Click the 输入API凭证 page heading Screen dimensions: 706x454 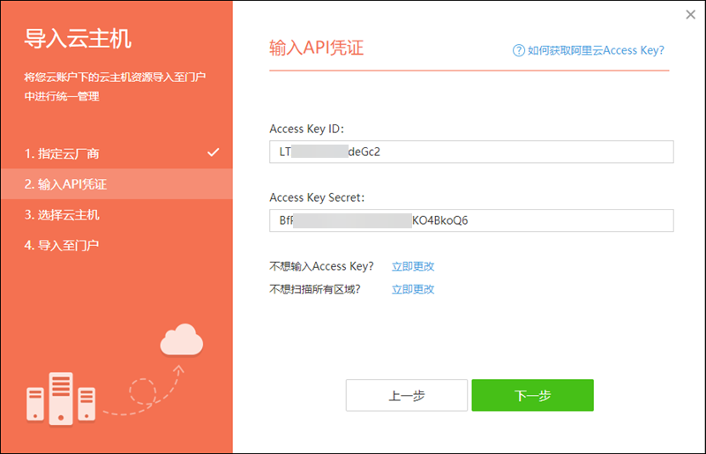tap(316, 48)
